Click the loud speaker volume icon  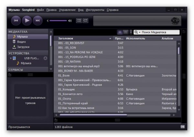[70, 21]
